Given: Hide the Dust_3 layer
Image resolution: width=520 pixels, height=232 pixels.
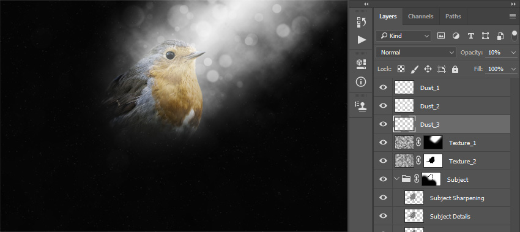Looking at the screenshot, I should [x=383, y=124].
